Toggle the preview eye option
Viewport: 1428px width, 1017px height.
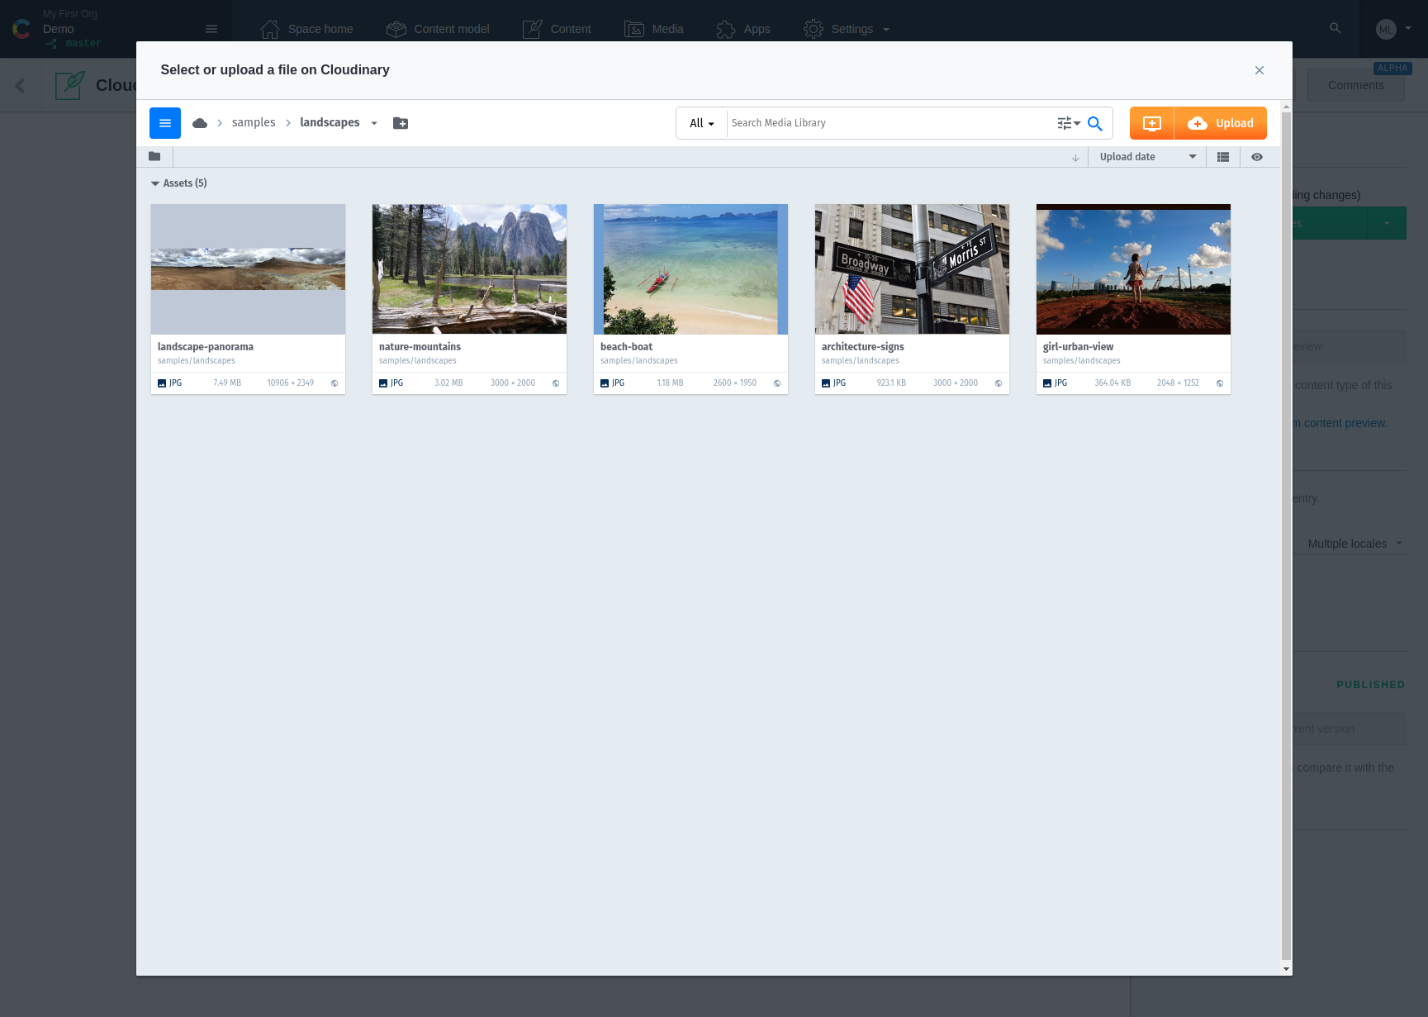1257,157
